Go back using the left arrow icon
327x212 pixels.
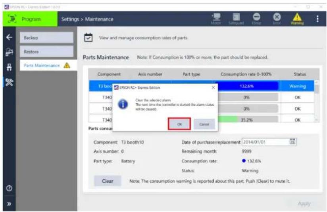click(9, 37)
